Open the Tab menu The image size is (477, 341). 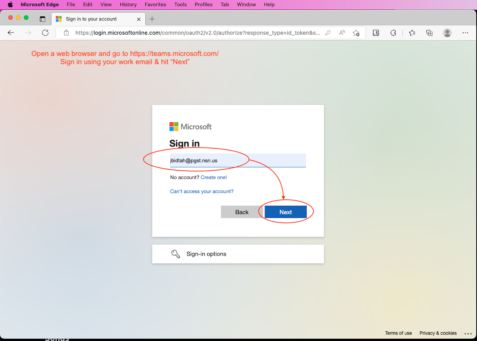tap(225, 4)
